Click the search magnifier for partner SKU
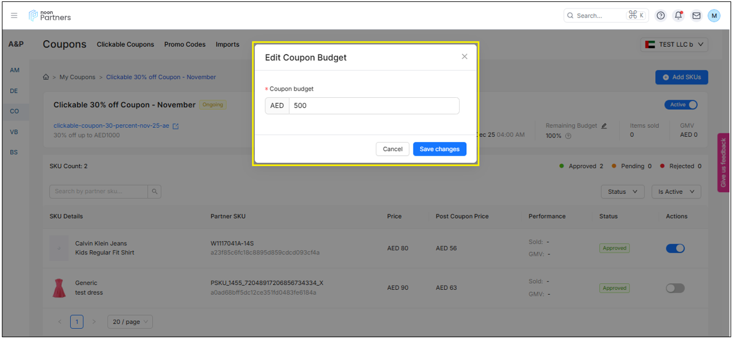The width and height of the screenshot is (733, 339). [x=155, y=191]
